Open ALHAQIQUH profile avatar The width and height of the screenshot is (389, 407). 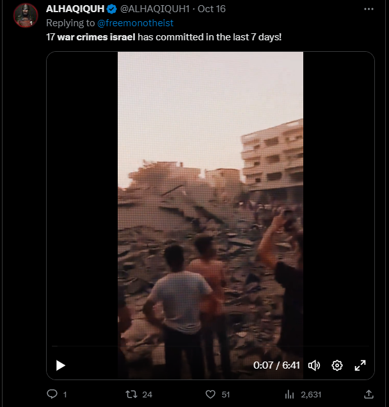(x=25, y=15)
